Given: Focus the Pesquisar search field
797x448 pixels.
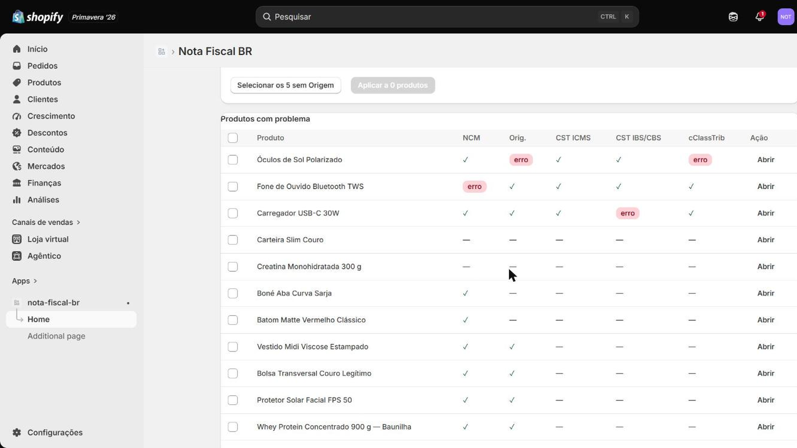Looking at the screenshot, I should tap(447, 17).
